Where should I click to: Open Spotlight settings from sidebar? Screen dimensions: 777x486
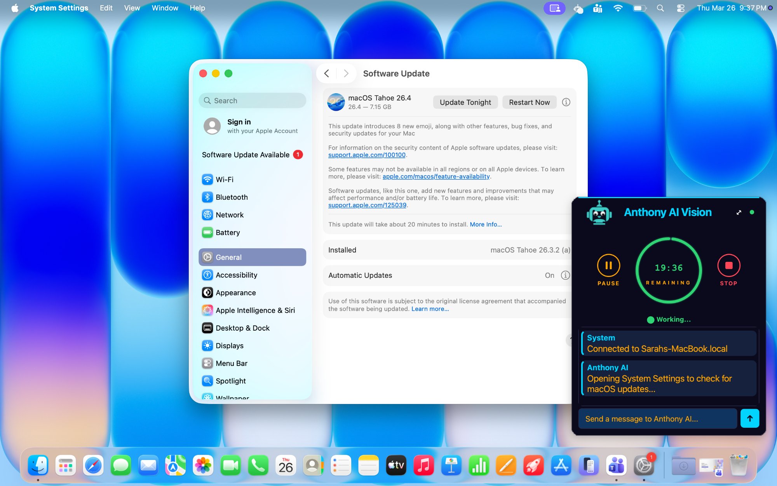231,381
